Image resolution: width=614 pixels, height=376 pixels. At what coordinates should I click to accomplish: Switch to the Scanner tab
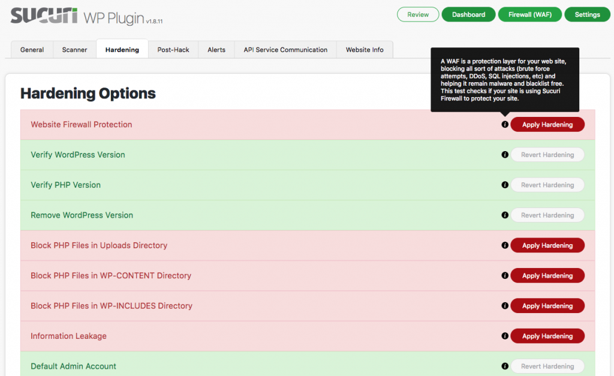[x=74, y=50]
